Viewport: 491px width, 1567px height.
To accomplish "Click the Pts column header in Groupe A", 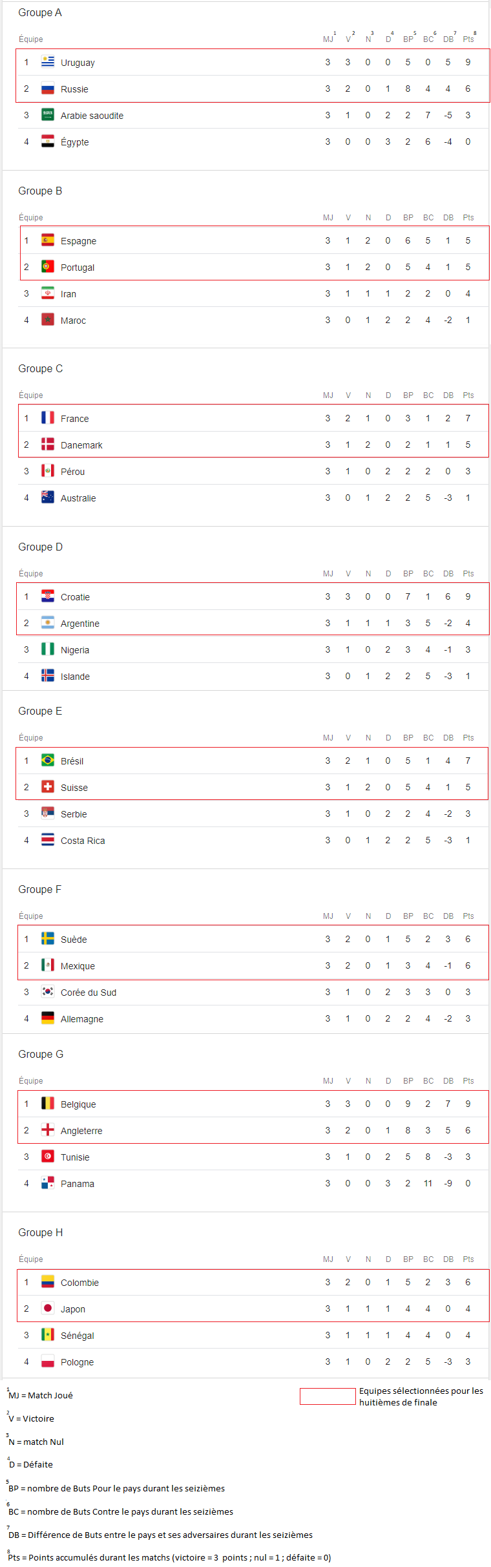I will (468, 39).
